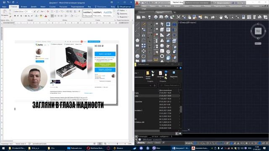Click the МОДЕЛЬ status bar button in AutoCAD
Image resolution: width=269 pixels, height=151 pixels.
tap(189, 143)
